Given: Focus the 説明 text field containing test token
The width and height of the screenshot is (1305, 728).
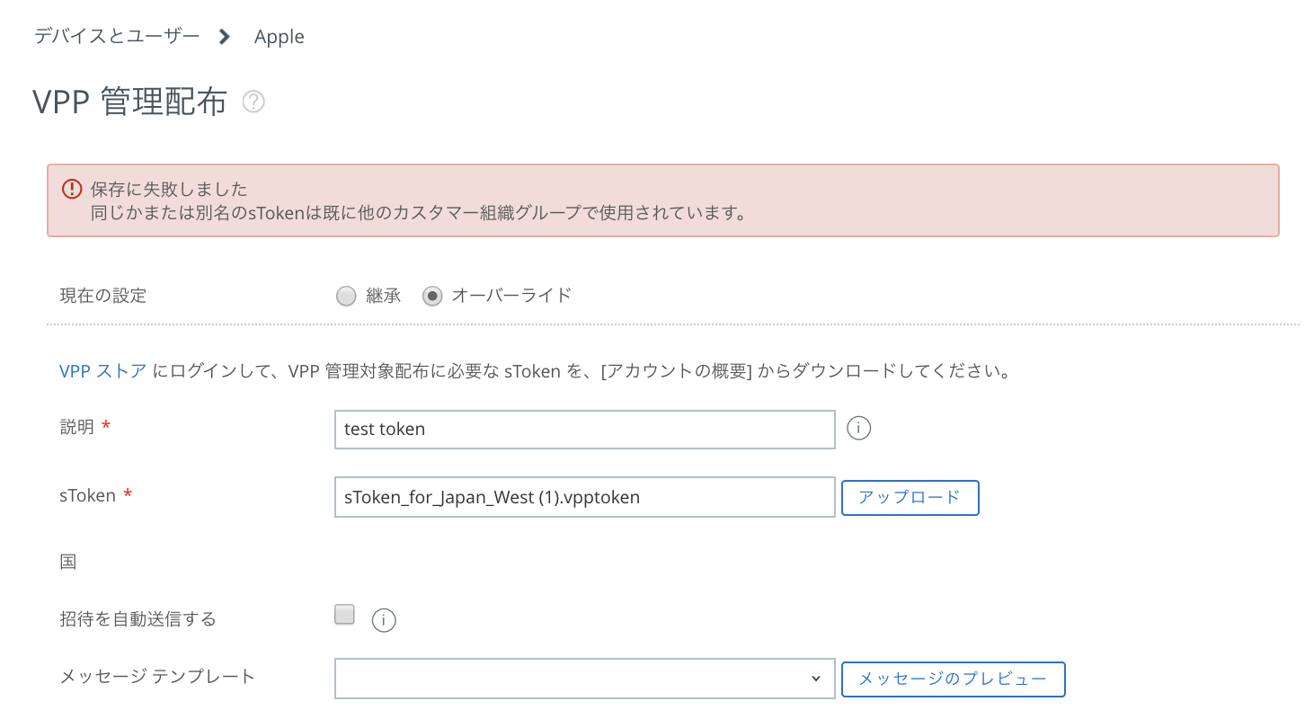Looking at the screenshot, I should point(584,429).
